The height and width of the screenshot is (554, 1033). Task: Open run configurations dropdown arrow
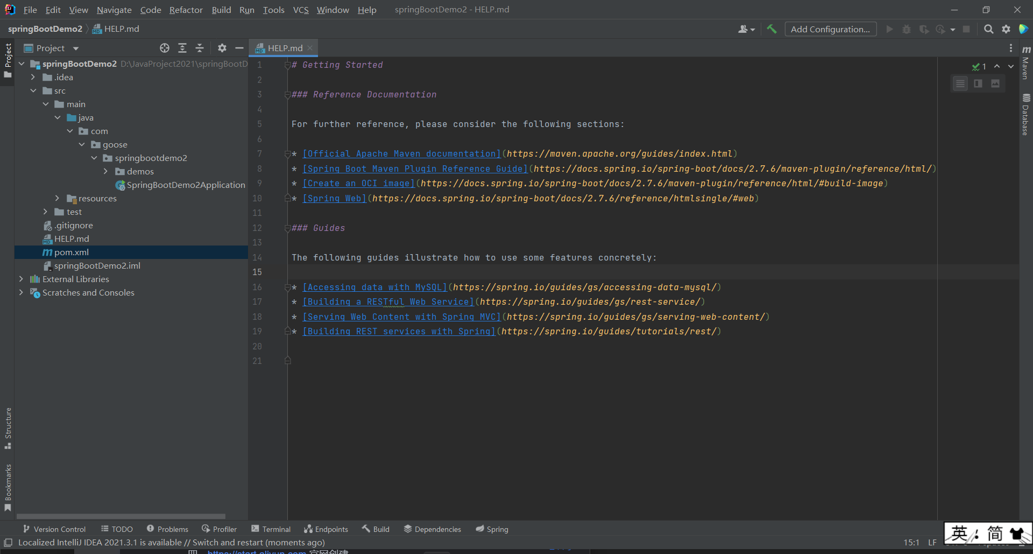[953, 30]
